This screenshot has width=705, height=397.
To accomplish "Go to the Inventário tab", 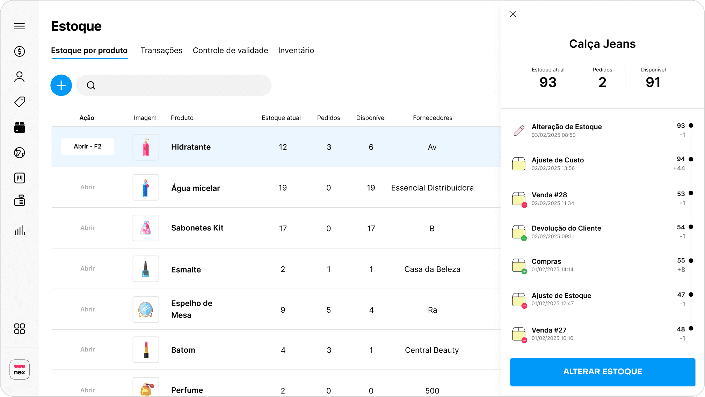I will coord(296,51).
